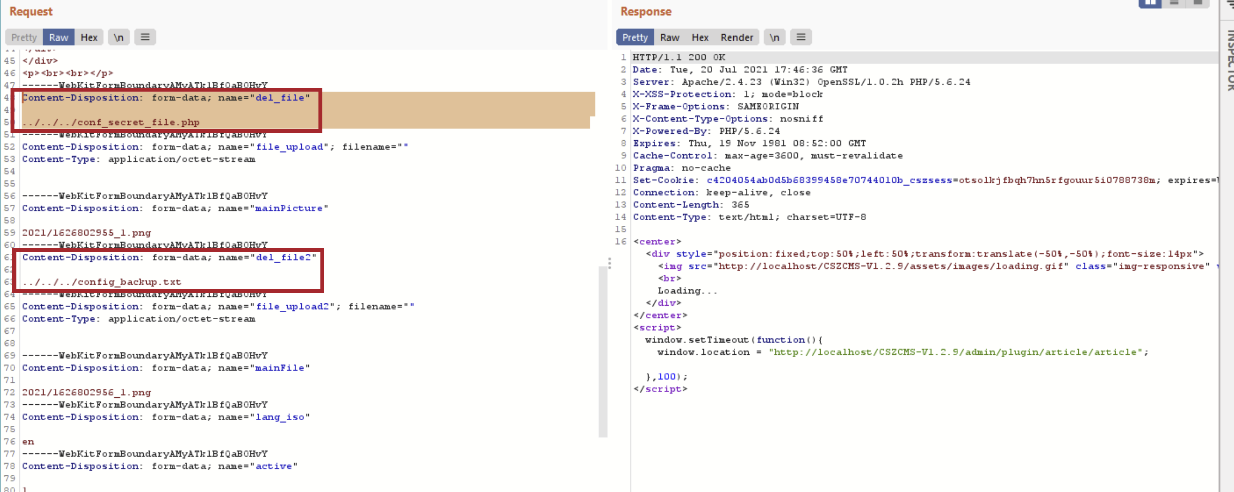
Task: Toggle non-printable character display in Request pane
Action: point(118,37)
